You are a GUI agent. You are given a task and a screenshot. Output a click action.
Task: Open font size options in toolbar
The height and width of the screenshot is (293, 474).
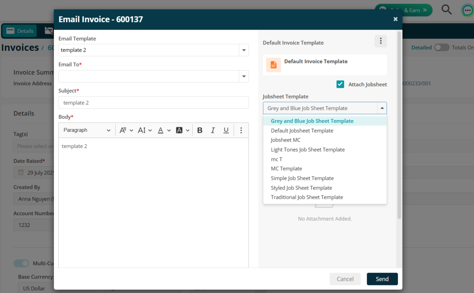[x=145, y=130]
